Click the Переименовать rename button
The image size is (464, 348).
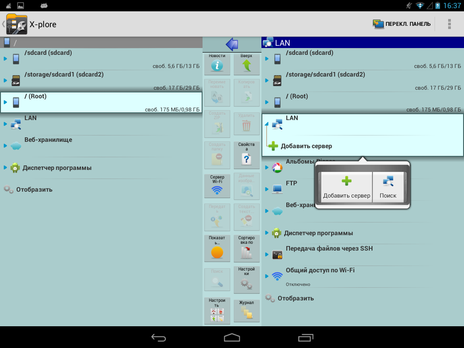(217, 92)
